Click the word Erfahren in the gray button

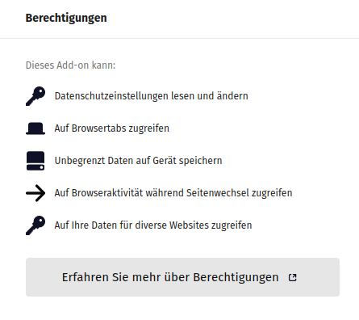[86, 277]
